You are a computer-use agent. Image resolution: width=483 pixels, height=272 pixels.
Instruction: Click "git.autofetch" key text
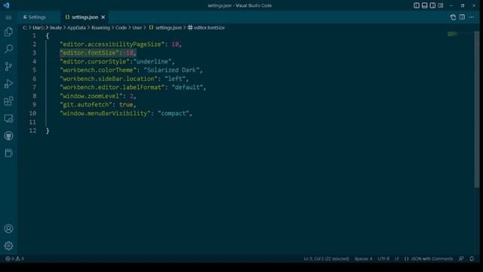pyautogui.click(x=86, y=105)
